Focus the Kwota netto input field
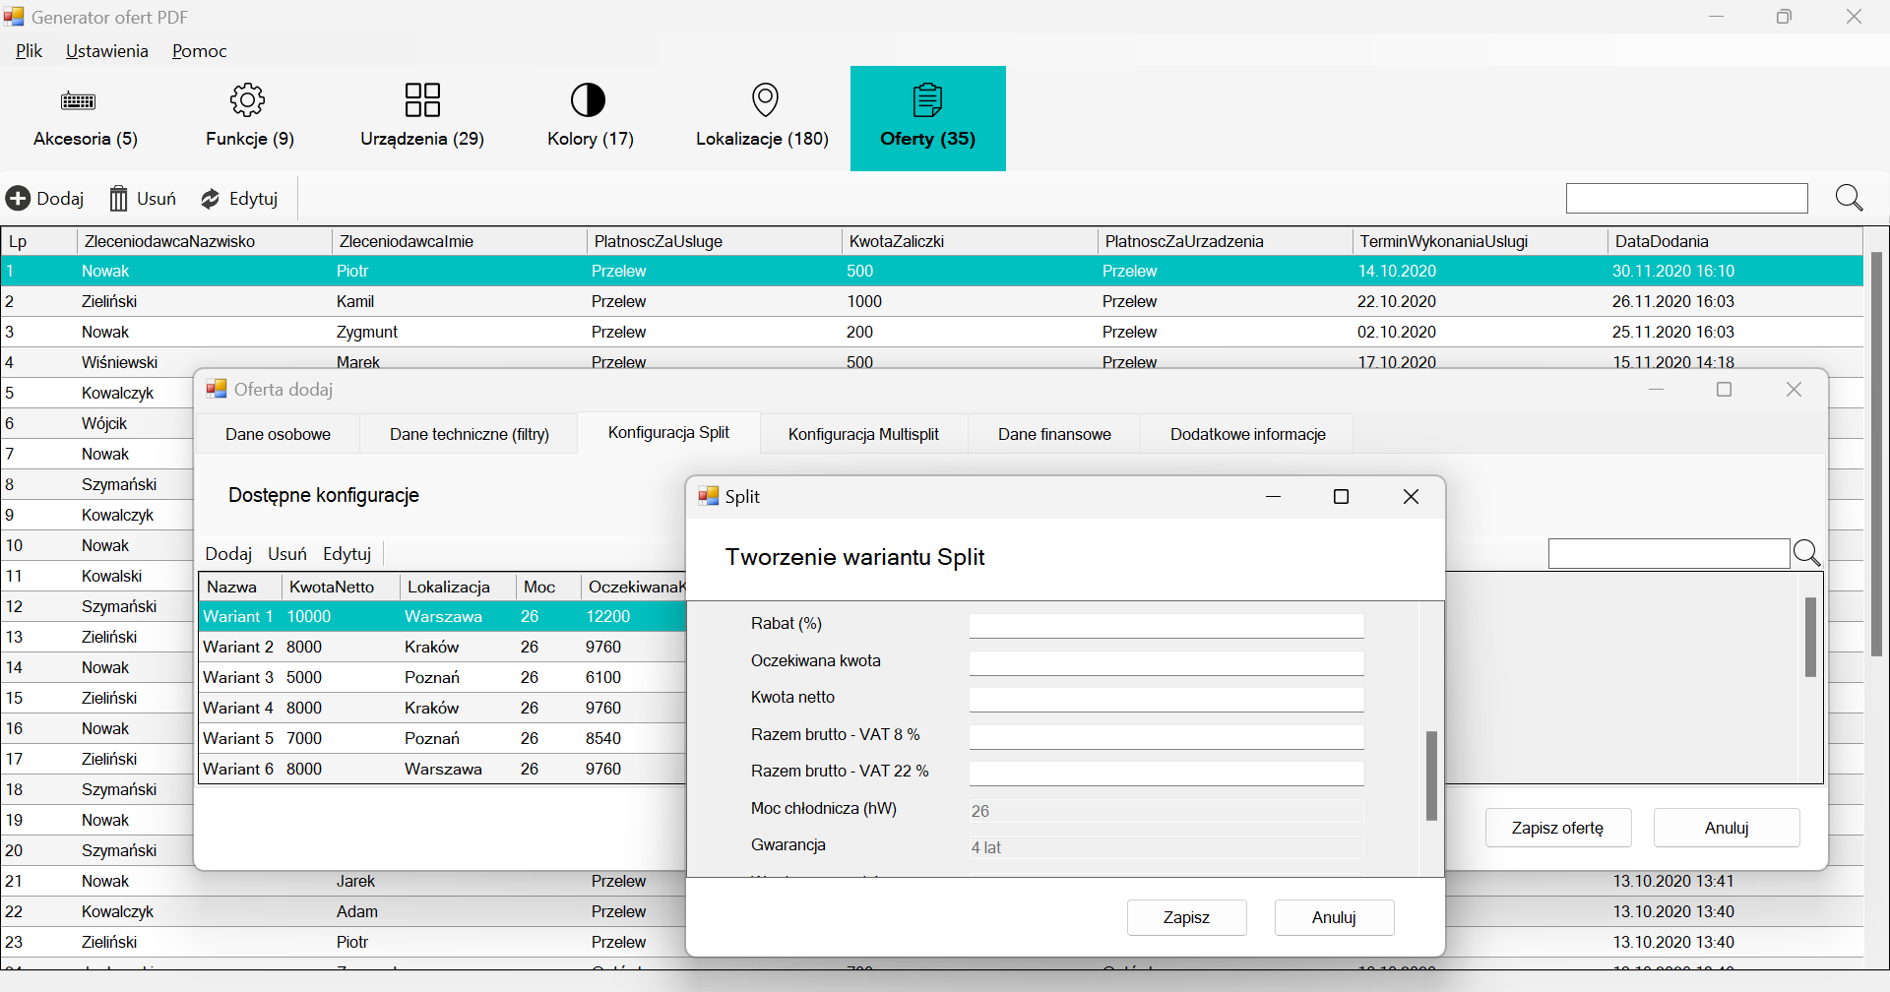Viewport: 1890px width, 992px height. click(x=1166, y=700)
